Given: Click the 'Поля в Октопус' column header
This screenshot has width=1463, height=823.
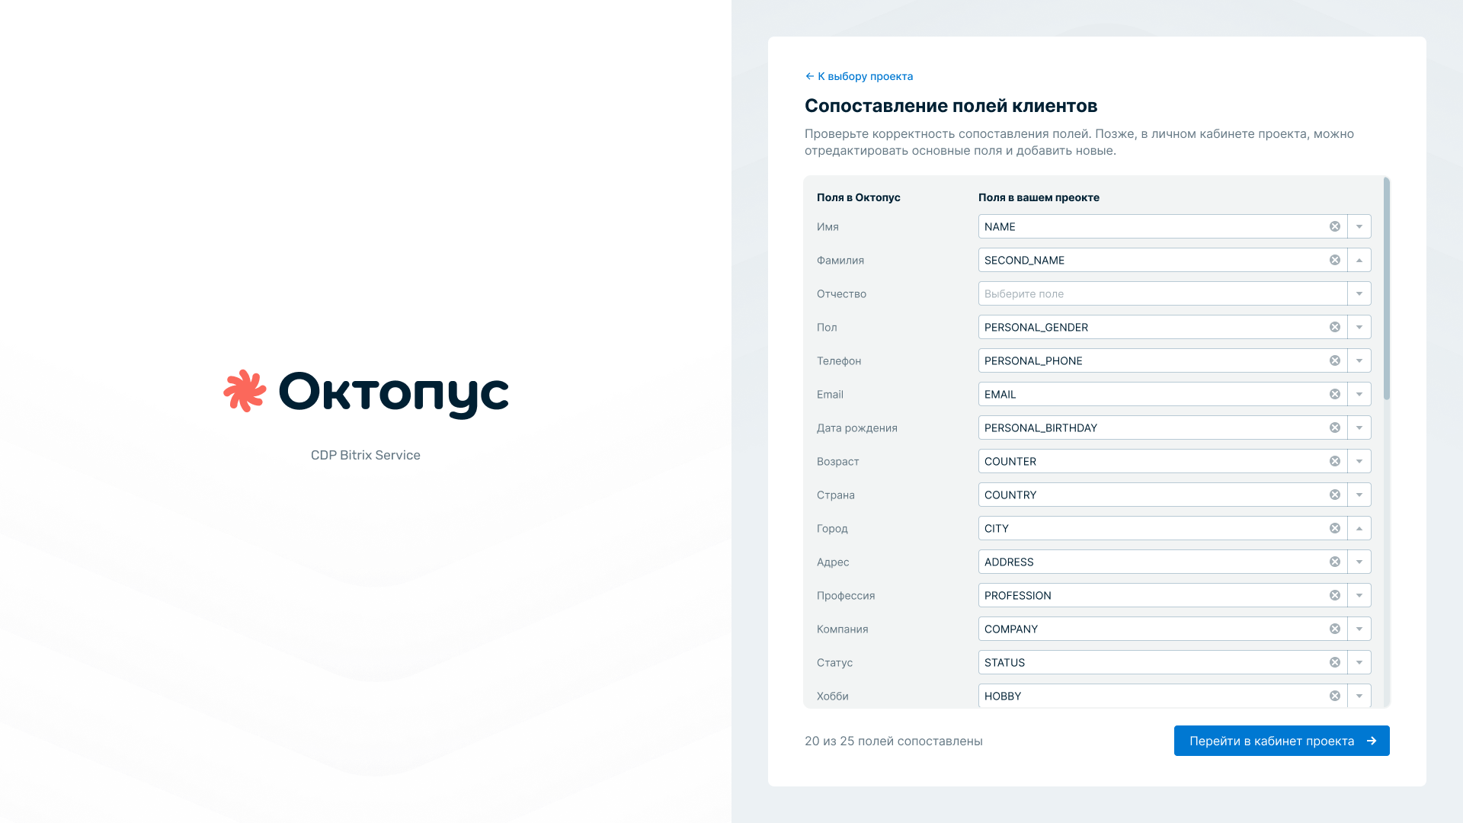Looking at the screenshot, I should [859, 197].
